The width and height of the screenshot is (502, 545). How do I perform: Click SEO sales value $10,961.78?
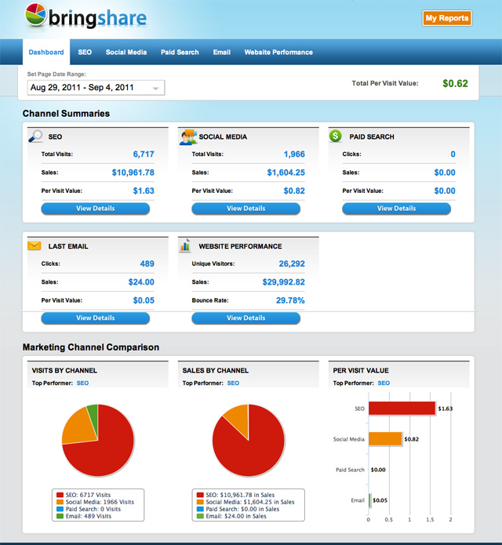point(133,173)
